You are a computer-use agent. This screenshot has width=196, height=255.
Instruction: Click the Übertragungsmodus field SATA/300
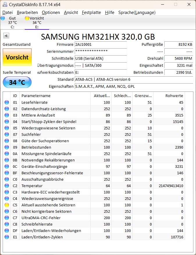point(101,65)
